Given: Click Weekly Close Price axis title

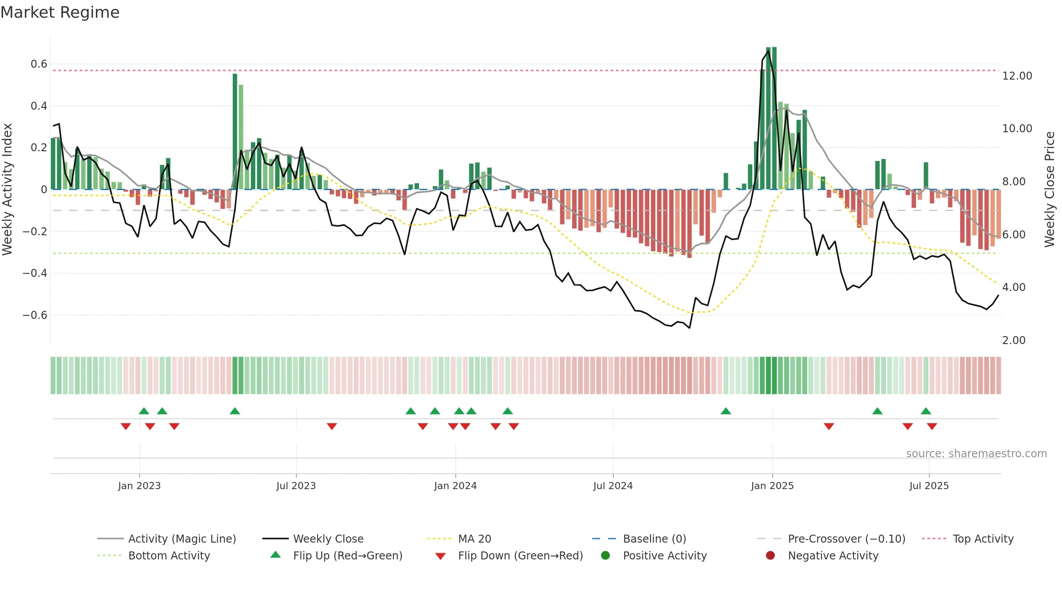Looking at the screenshot, I should 1050,189.
